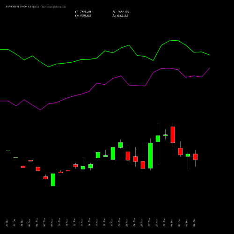
Task: Click the green candle for 19 Nov
Action: pyautogui.click(x=113, y=154)
